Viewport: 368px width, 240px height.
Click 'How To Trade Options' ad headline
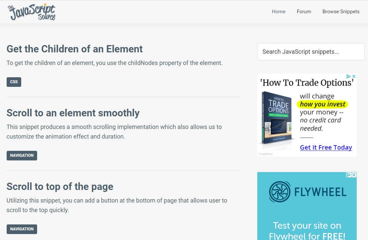pos(307,83)
